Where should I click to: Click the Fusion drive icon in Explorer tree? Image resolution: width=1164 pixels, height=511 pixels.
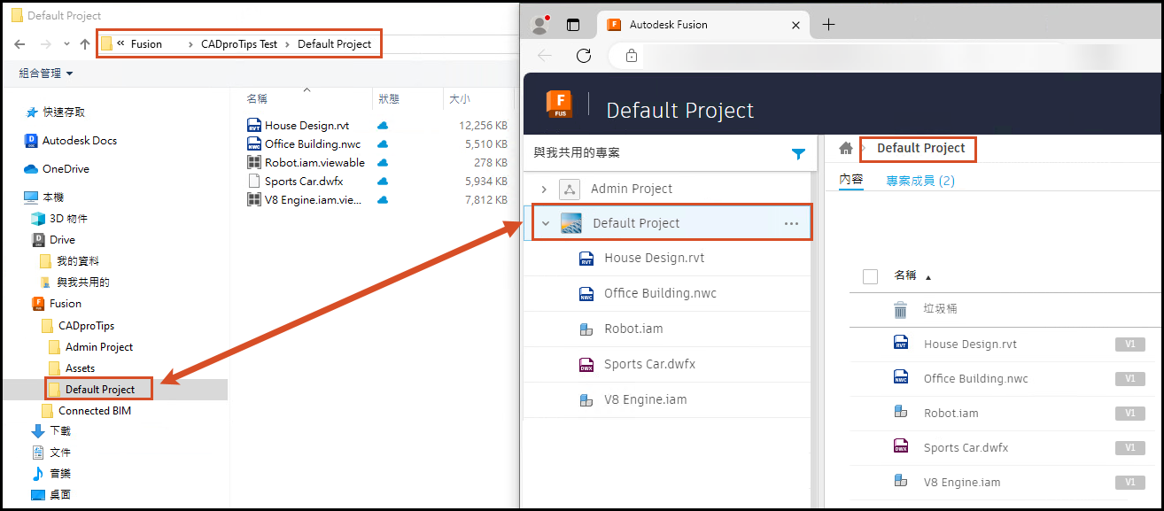pyautogui.click(x=39, y=303)
